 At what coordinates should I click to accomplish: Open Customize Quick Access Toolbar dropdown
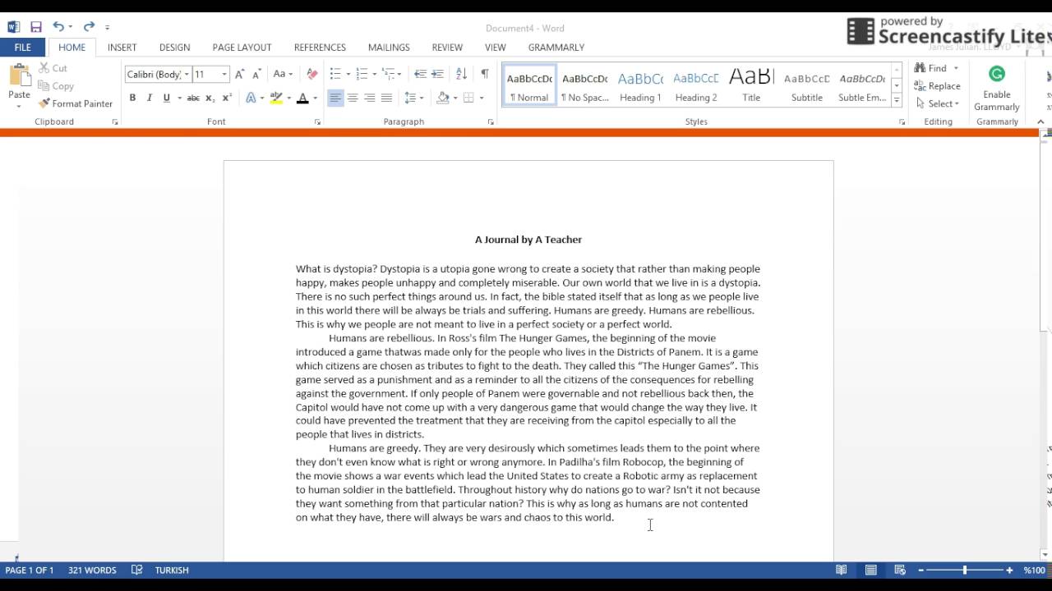click(x=107, y=27)
